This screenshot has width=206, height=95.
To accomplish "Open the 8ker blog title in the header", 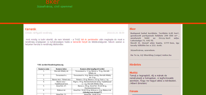I will (x=53, y=2).
